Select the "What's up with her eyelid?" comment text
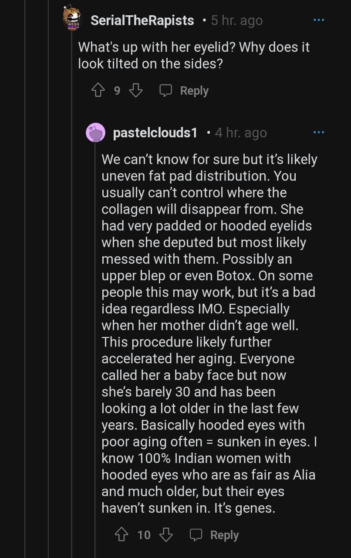The height and width of the screenshot is (558, 351). (194, 55)
